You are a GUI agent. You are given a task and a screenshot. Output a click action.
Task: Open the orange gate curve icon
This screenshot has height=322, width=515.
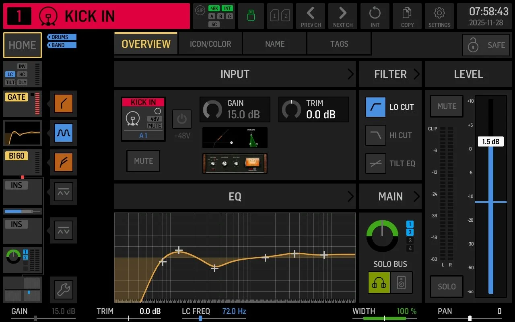(64, 103)
